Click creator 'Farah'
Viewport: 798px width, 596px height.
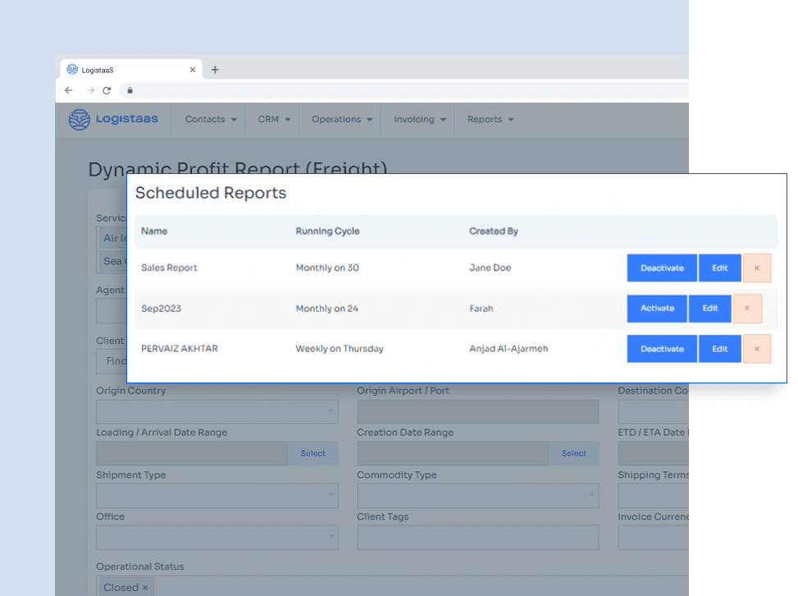click(481, 309)
